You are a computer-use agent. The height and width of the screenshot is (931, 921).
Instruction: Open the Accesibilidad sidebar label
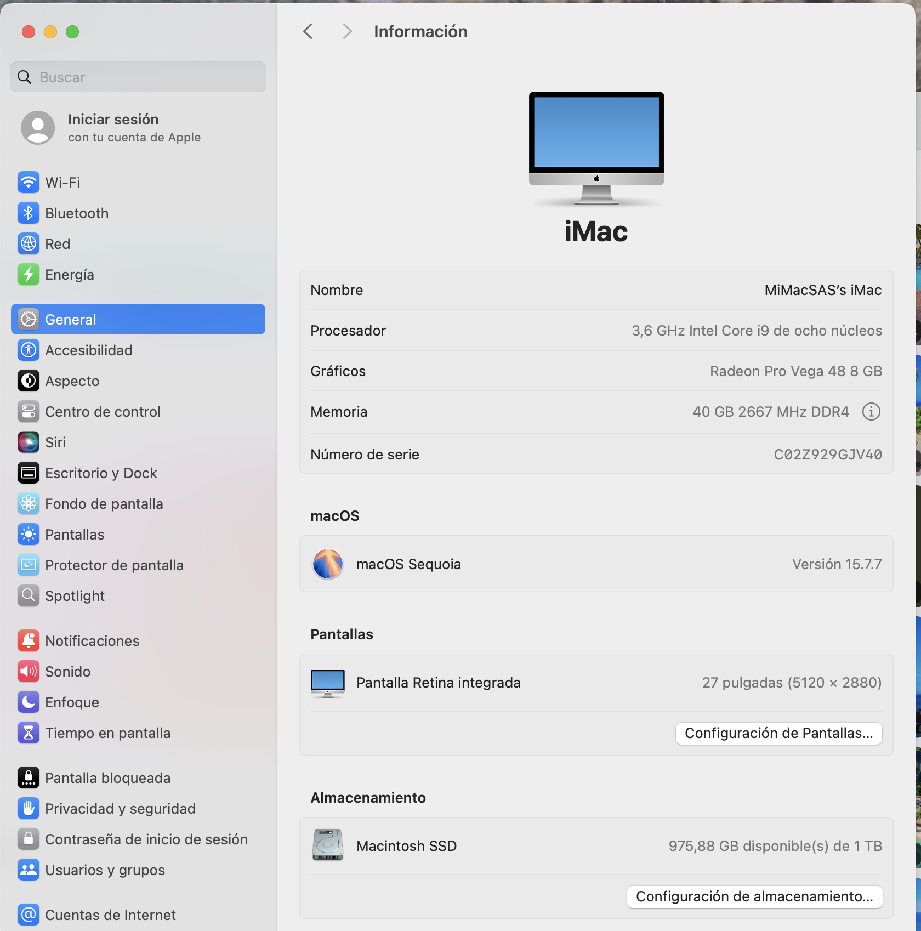pyautogui.click(x=89, y=350)
